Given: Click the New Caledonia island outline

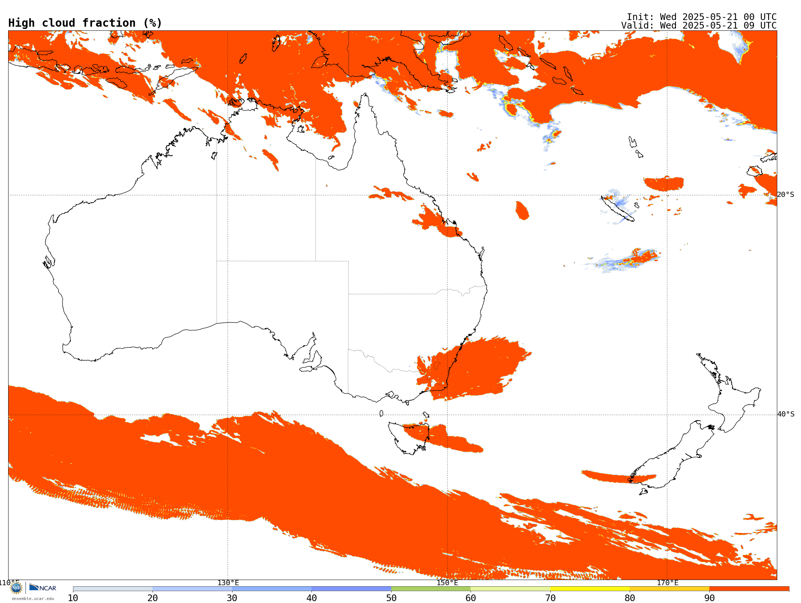Looking at the screenshot, I should (617, 209).
